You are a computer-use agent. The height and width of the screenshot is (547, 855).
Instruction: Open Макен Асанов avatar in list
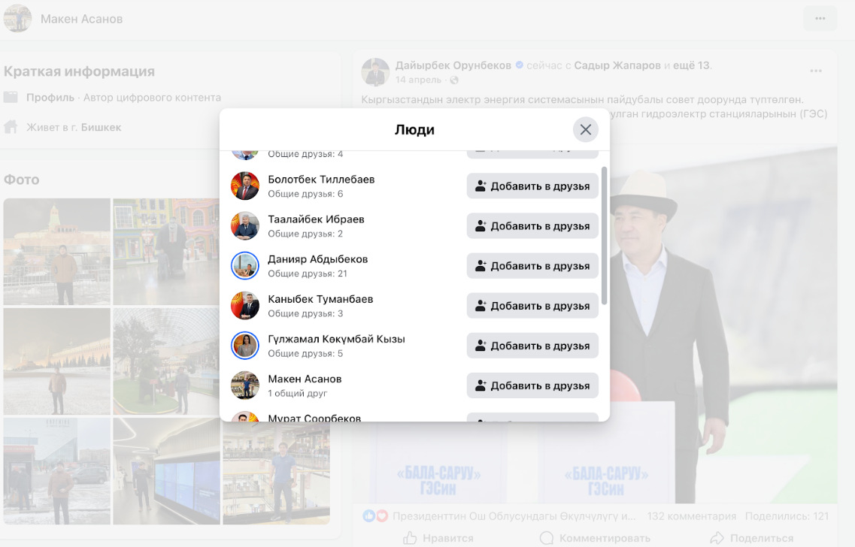[x=245, y=385]
